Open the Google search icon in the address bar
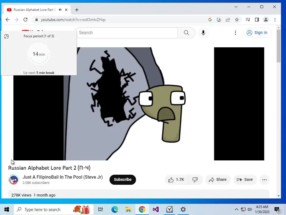The image size is (286, 215). point(210,20)
